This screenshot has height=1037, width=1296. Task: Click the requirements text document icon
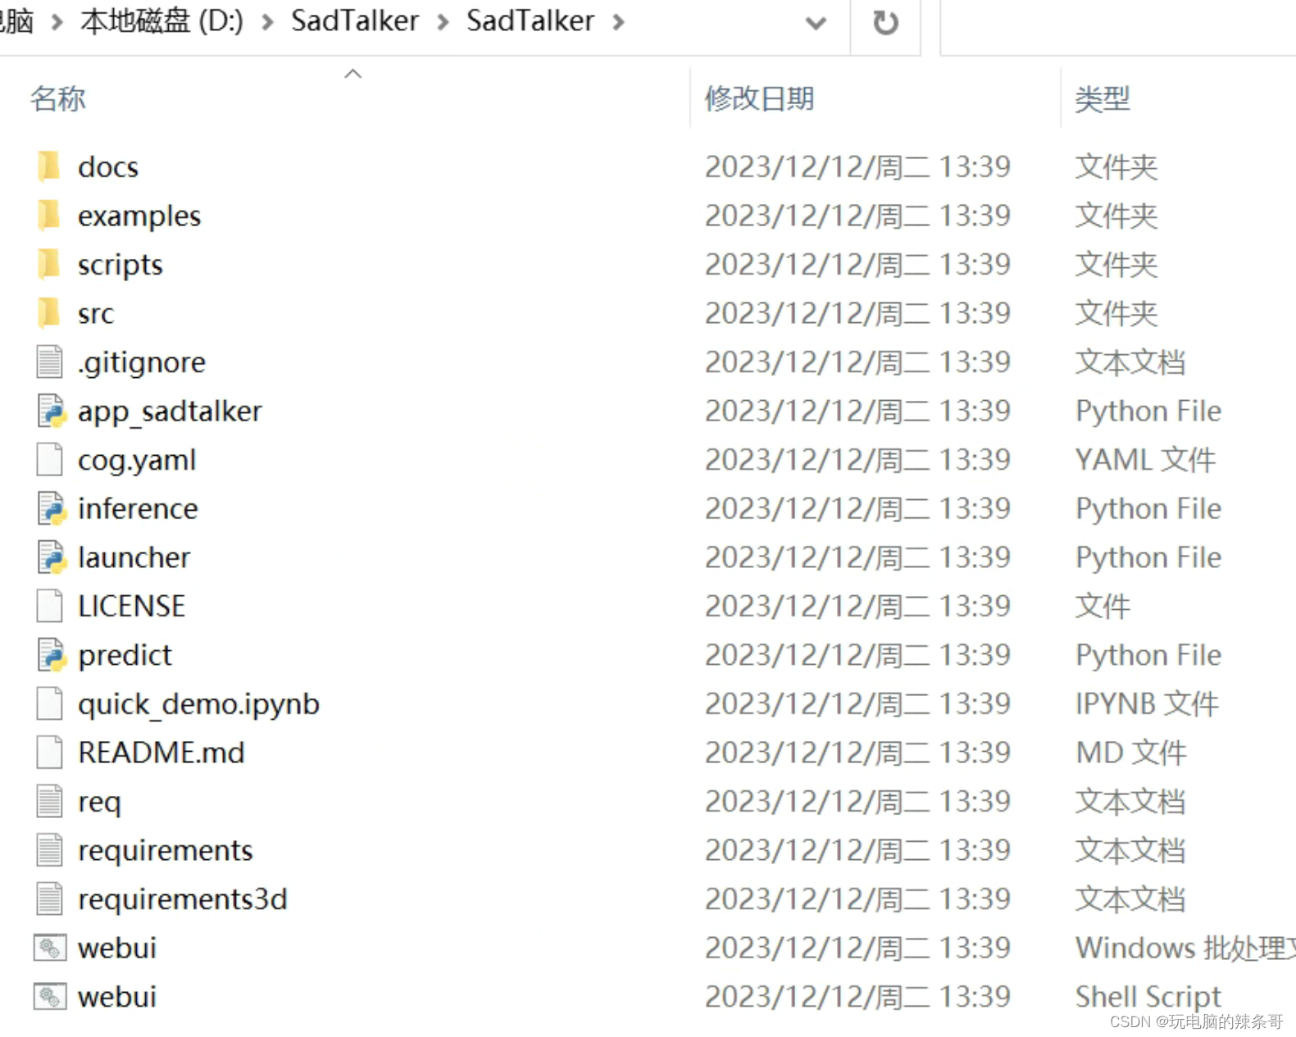49,850
